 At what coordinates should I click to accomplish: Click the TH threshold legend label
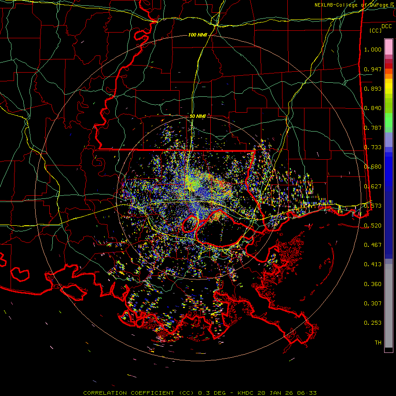[x=378, y=343]
